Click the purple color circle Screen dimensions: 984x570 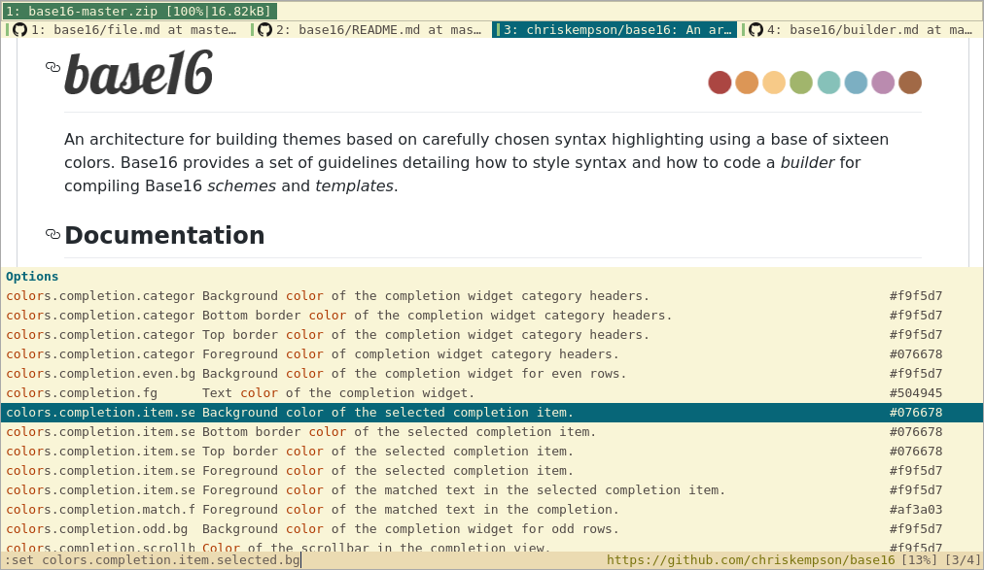pos(883,83)
